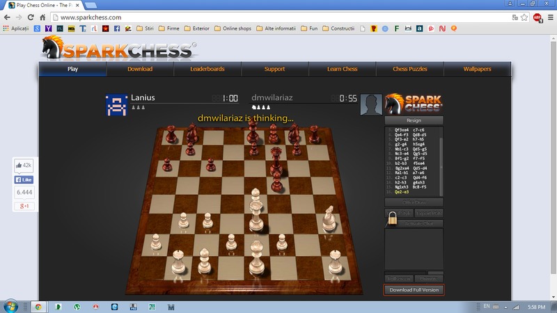The image size is (557, 313).
Task: Click the Offer Draw button
Action: [x=414, y=202]
